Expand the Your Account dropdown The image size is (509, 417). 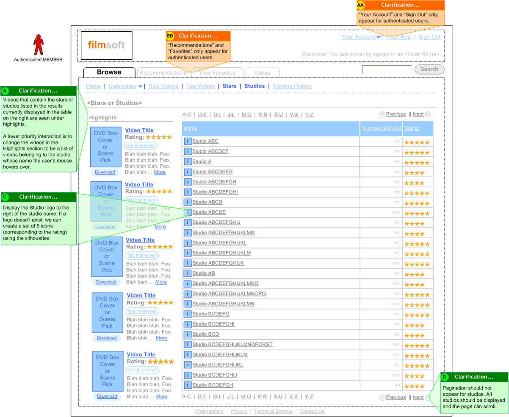click(378, 37)
